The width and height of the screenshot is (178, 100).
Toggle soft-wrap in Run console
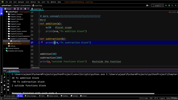pyautogui.click(x=8, y=81)
